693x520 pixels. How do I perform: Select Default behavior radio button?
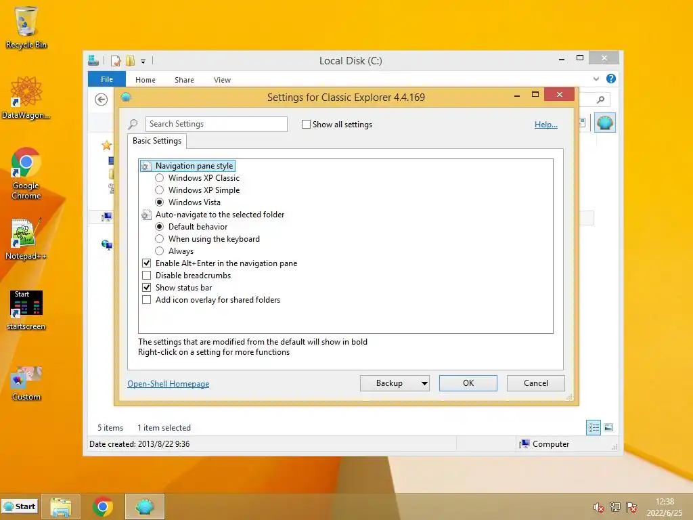159,226
